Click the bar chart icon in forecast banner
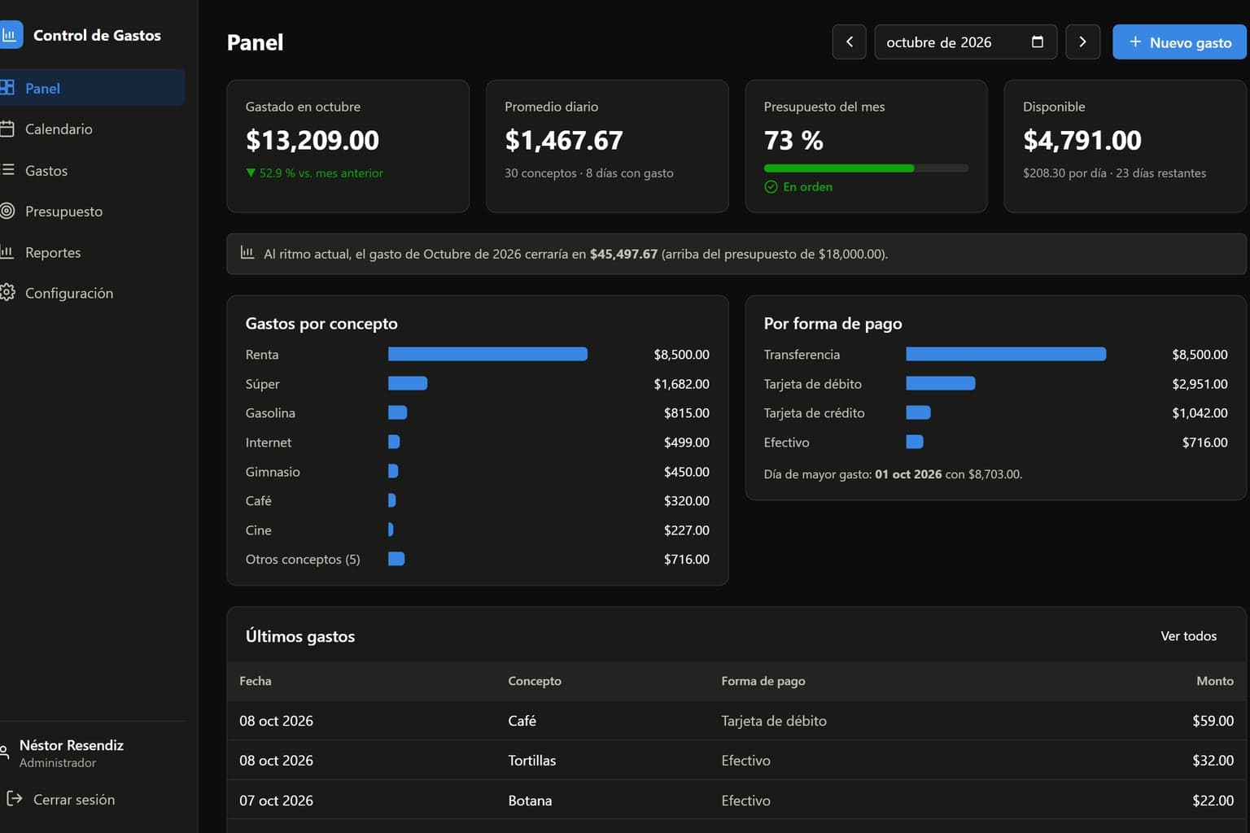1250x833 pixels. coord(247,253)
